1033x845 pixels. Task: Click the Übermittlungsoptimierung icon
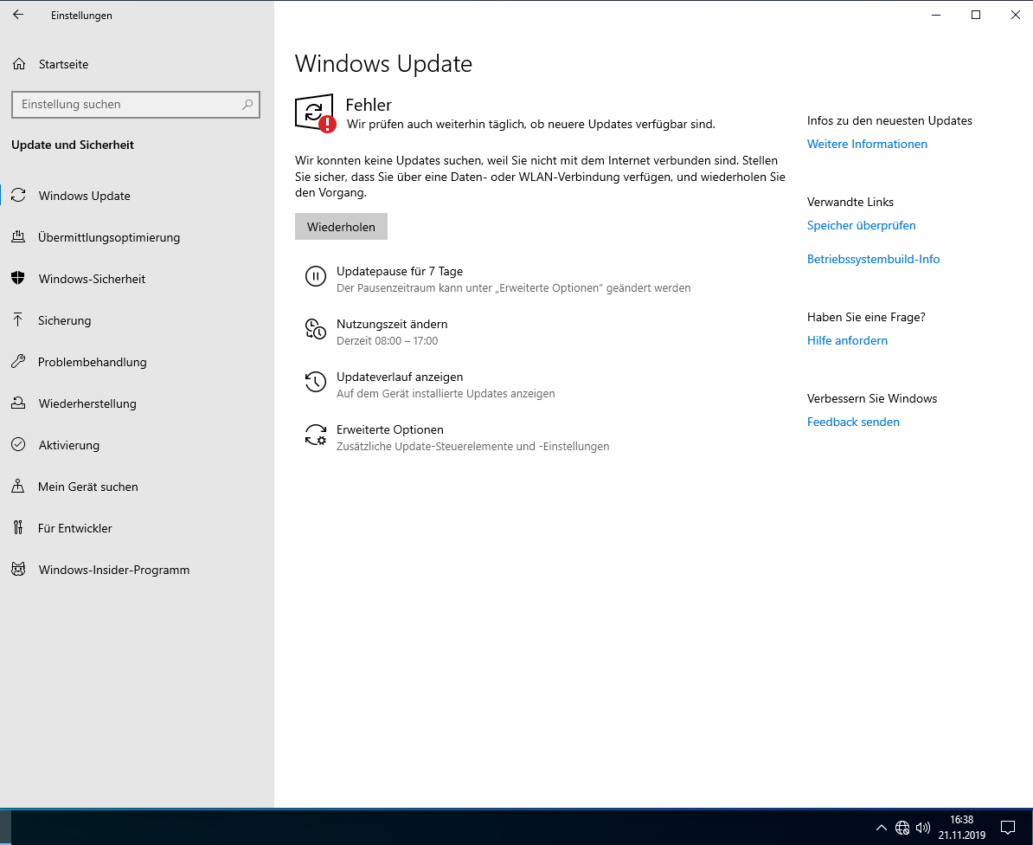18,236
